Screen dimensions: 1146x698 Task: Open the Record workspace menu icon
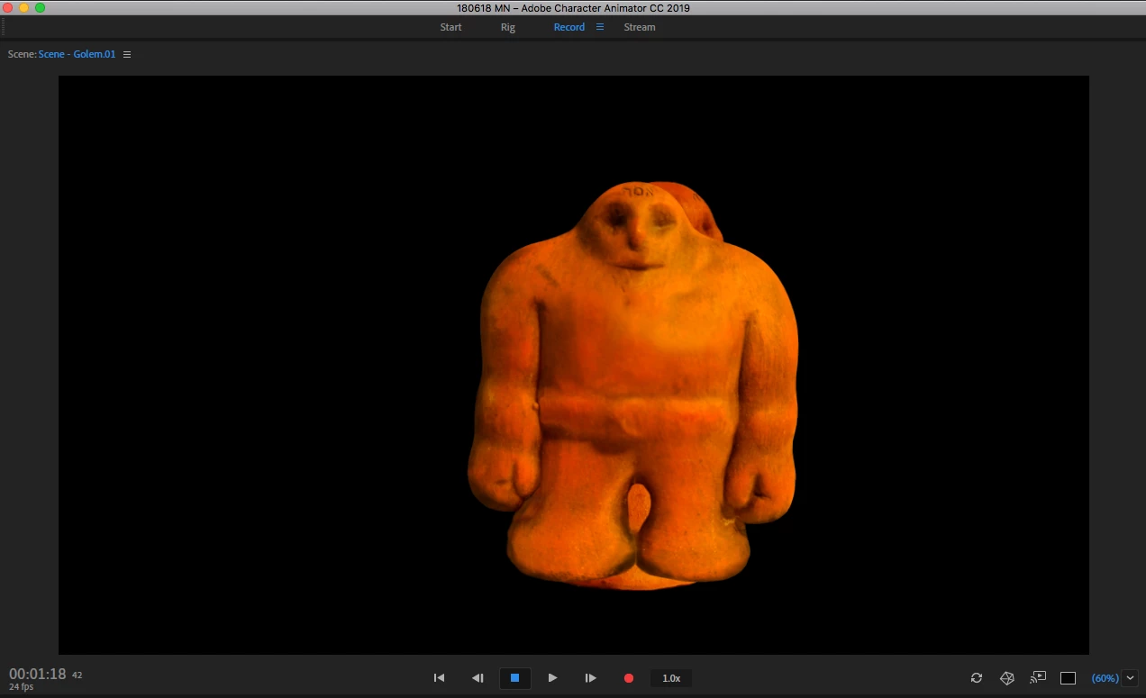pos(600,27)
